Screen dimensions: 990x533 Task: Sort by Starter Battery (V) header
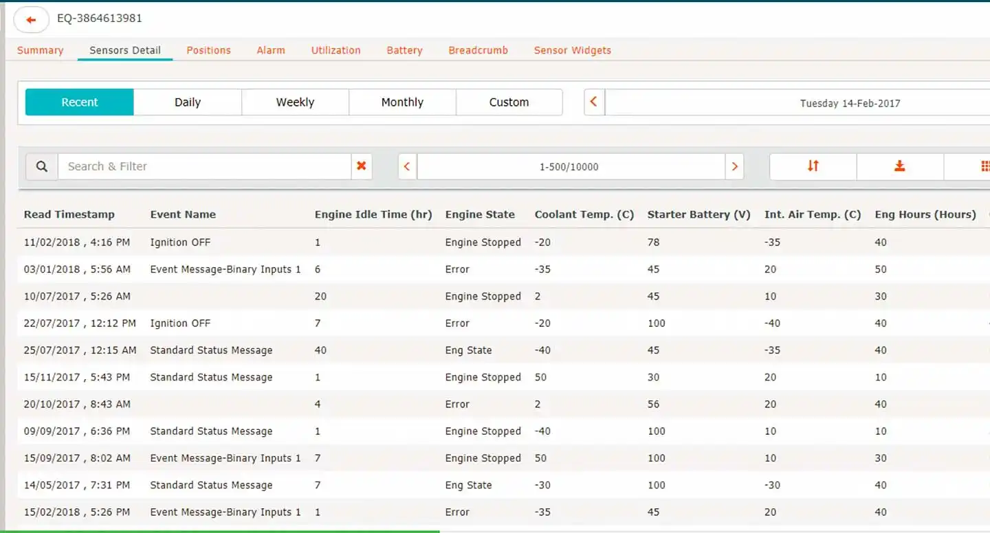pos(698,214)
